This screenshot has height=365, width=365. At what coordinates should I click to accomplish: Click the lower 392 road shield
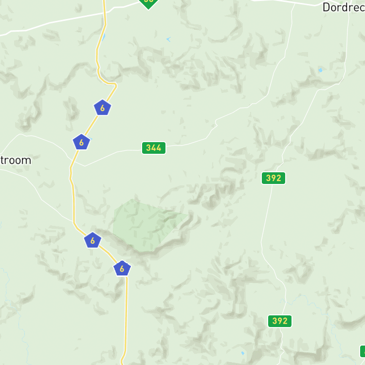point(280,321)
